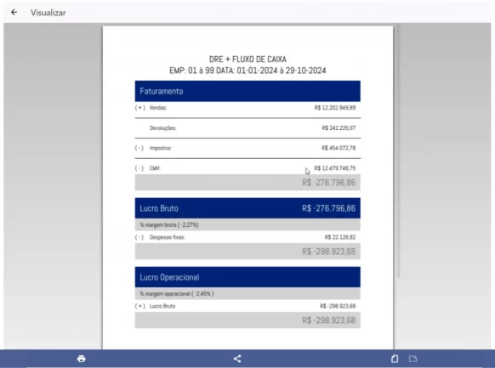Click the Impostos value R$ 454.072,78
This screenshot has height=368, width=495.
339,148
